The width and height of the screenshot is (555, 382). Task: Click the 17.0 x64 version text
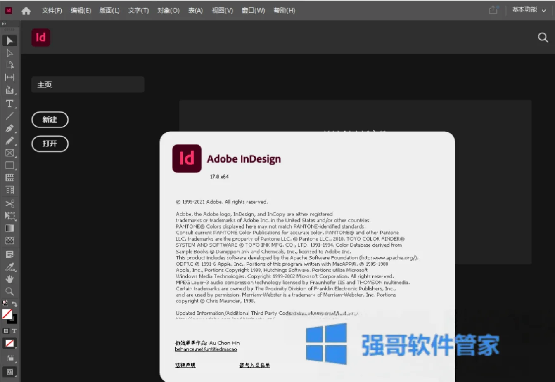pos(219,177)
